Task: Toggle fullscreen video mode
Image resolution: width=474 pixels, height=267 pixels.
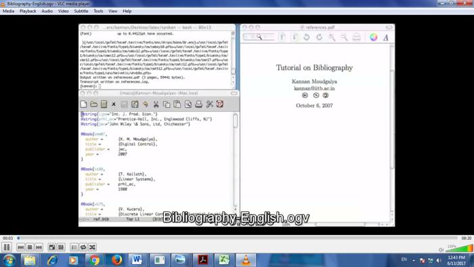Action: pos(52,247)
